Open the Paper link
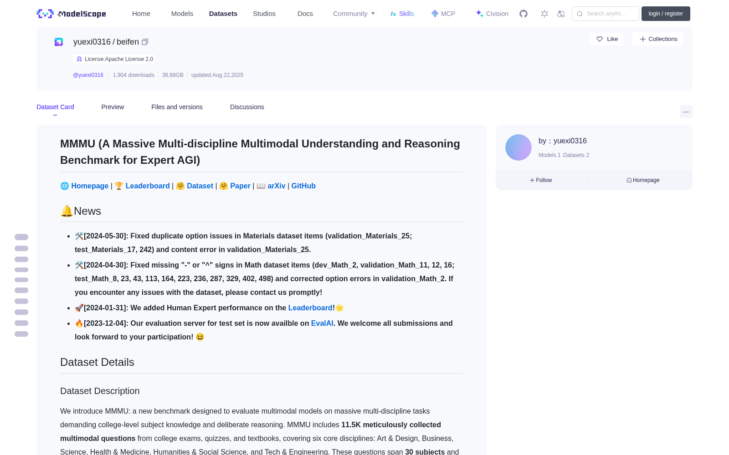The width and height of the screenshot is (729, 455). click(240, 186)
